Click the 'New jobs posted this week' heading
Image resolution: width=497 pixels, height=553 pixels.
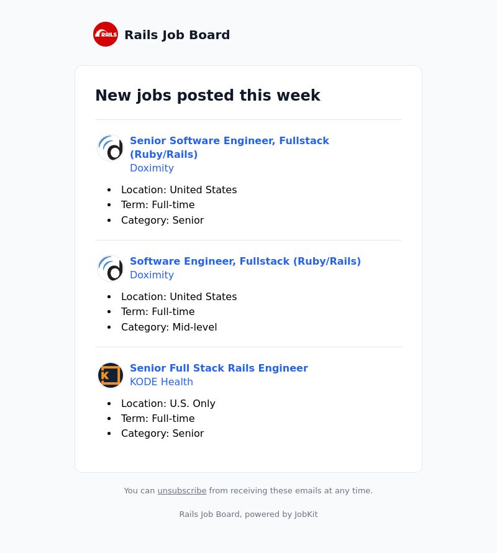(x=207, y=95)
